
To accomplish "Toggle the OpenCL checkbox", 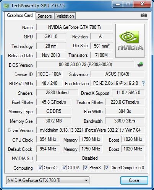I will click(x=40, y=167).
